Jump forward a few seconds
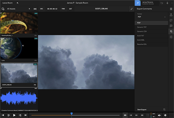 coord(20,115)
